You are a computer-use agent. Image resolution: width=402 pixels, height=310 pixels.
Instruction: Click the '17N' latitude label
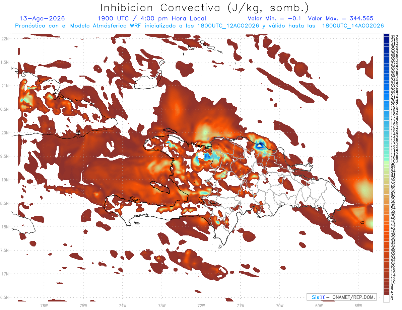[5, 274]
